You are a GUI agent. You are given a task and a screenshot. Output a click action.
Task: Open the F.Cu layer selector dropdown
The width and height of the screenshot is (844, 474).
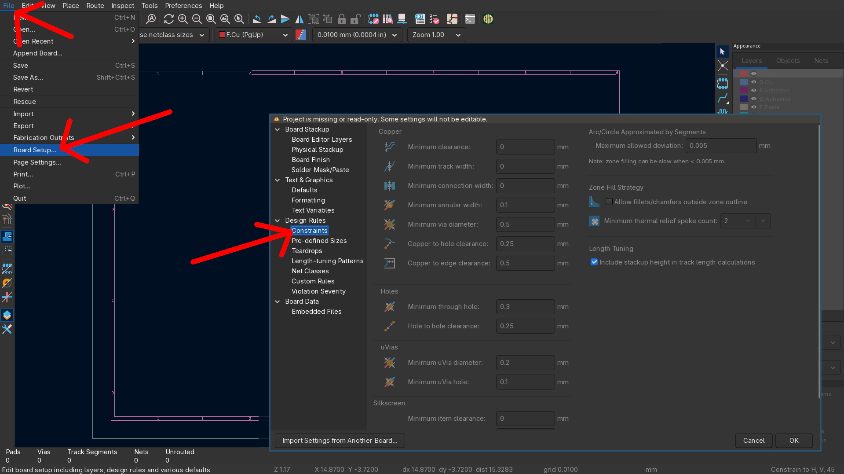pos(253,35)
